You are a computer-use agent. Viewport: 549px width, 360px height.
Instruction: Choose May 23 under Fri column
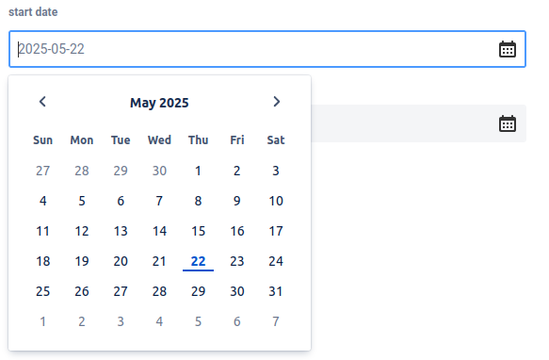point(237,261)
